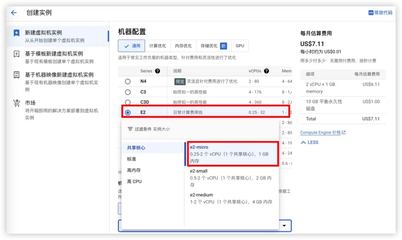This screenshot has width=402, height=240.
Task: Select 新建虚拟机实例 in the sidebar
Action: coord(58,36)
